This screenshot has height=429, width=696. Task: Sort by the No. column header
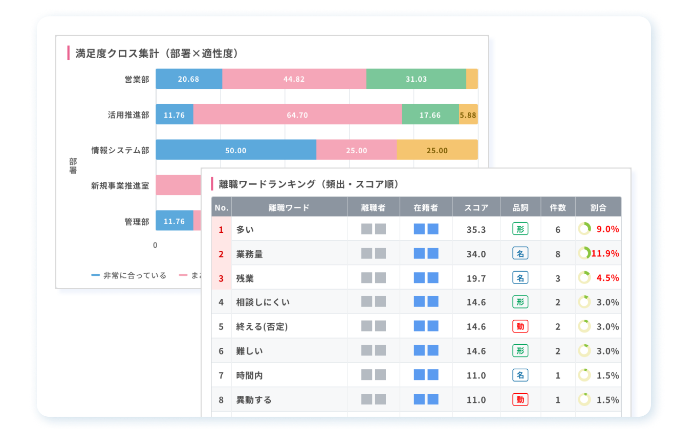tap(222, 207)
